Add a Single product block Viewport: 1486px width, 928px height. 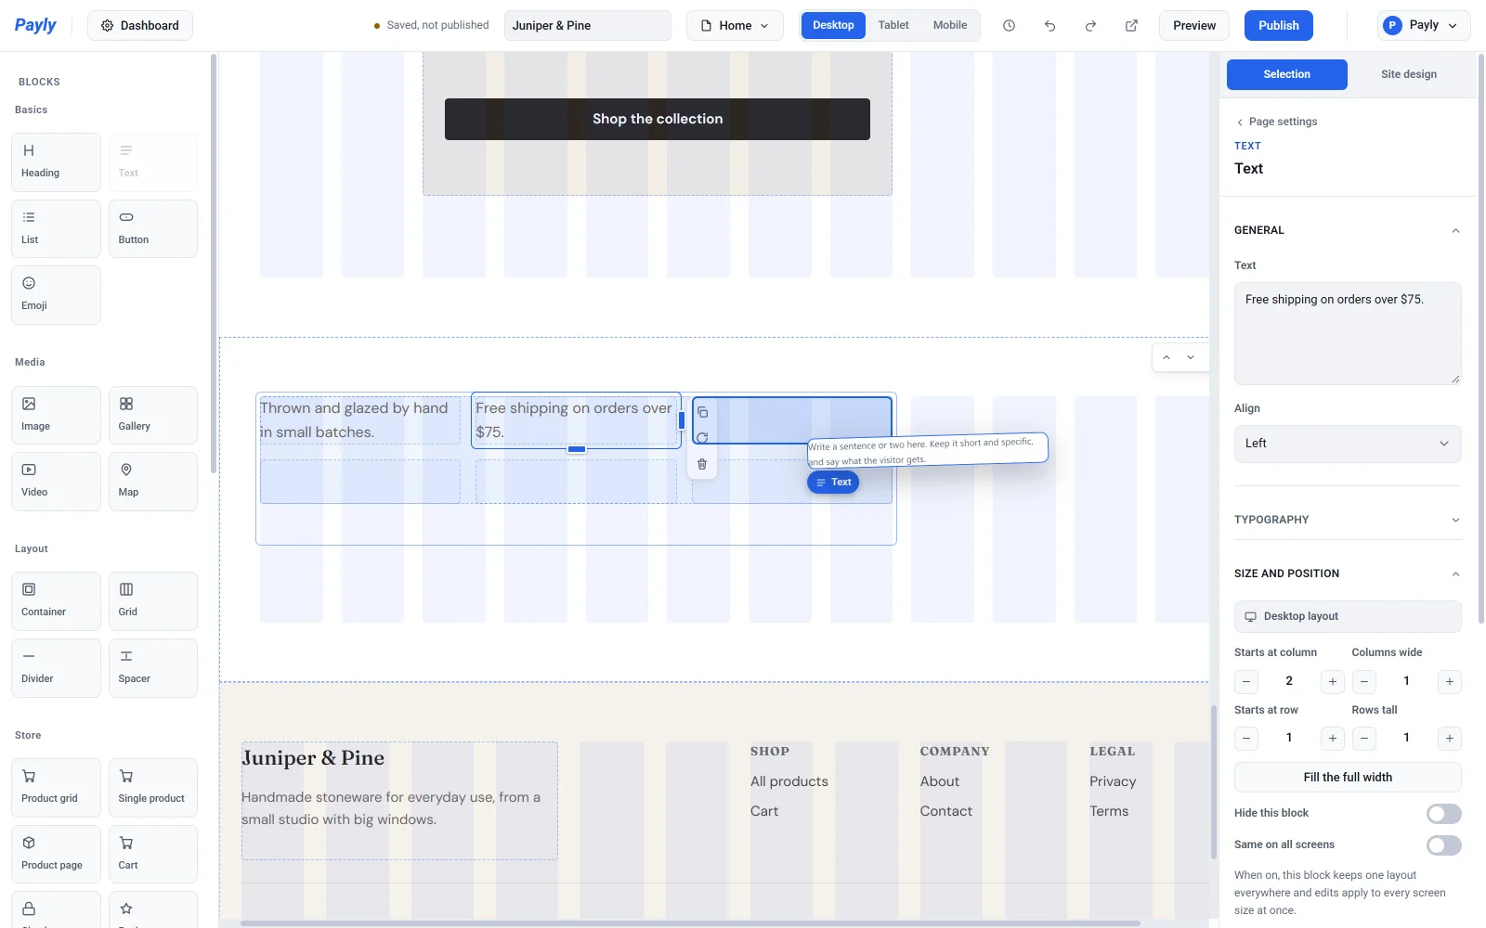coord(153,788)
